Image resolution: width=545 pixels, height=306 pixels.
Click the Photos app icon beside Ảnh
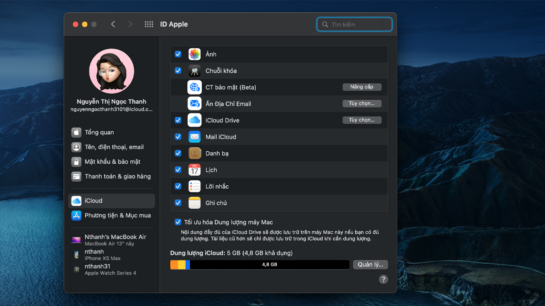195,54
